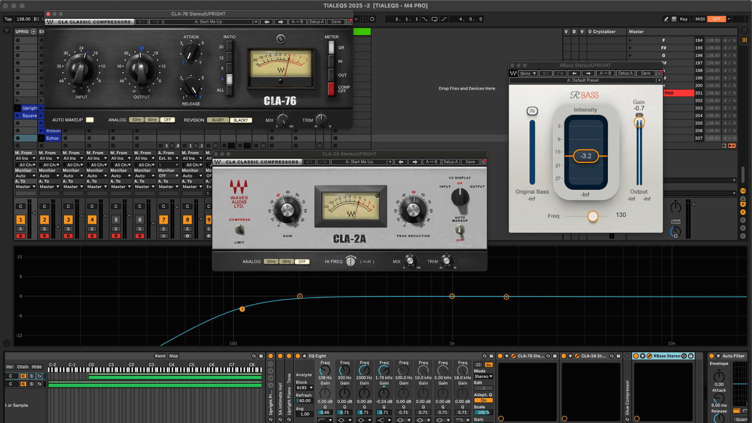Image resolution: width=752 pixels, height=423 pixels.
Task: Save preset icon on EQ Eight device
Action: pos(491,356)
